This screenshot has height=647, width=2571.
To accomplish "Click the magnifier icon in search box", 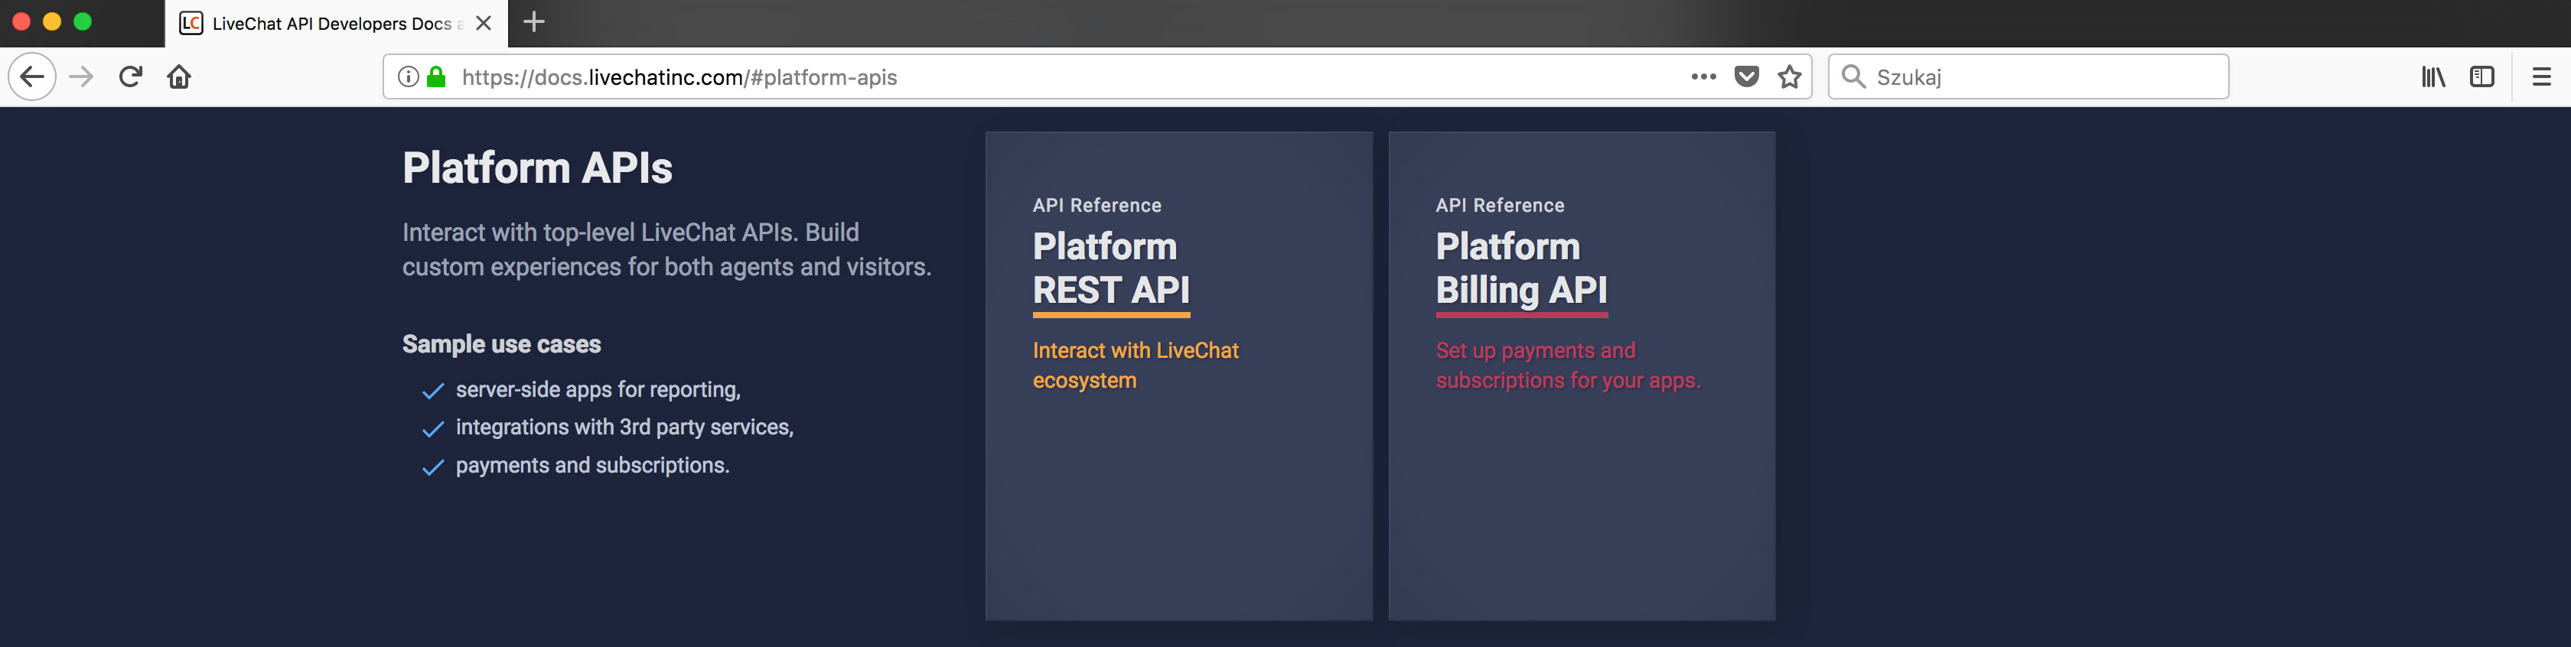I will [1853, 76].
